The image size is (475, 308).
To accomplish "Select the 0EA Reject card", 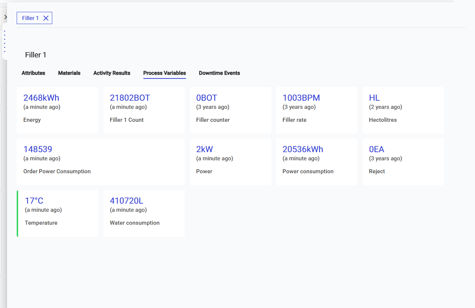I will (x=403, y=162).
